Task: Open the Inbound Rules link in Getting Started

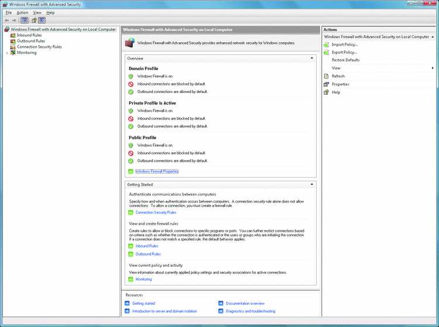Action: 147,246
